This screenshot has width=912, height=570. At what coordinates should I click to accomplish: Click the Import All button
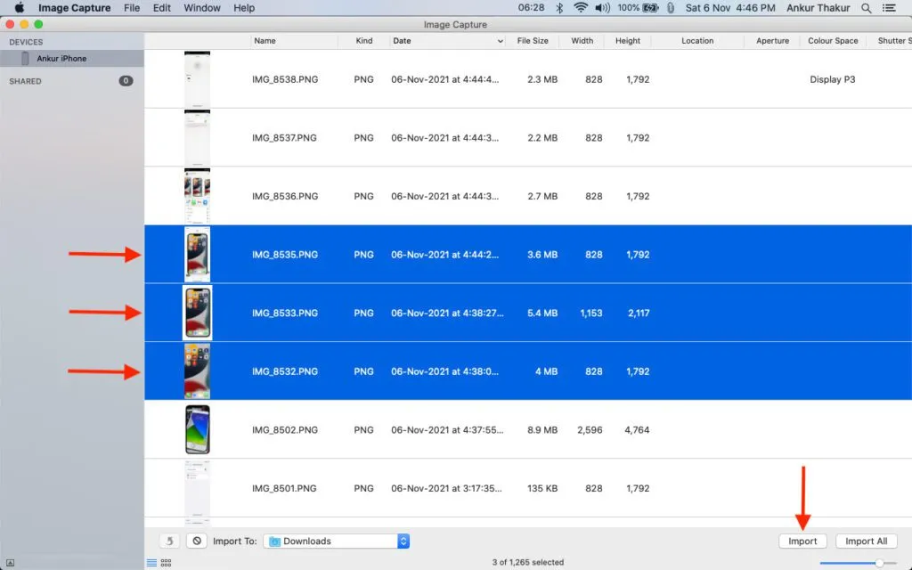click(866, 541)
